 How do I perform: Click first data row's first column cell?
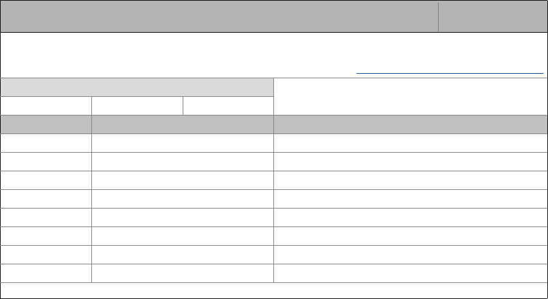pyautogui.click(x=46, y=142)
